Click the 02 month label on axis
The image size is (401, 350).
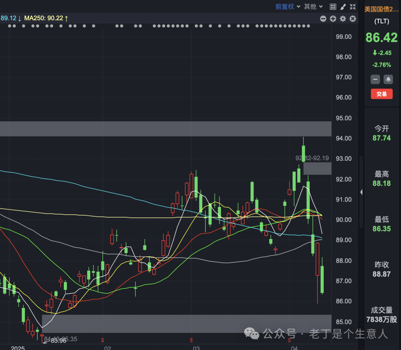108,348
